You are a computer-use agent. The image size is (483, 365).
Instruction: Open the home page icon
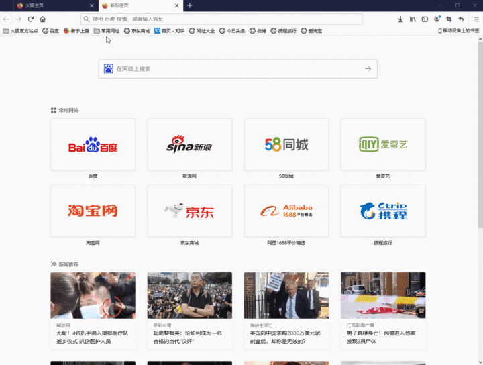(x=42, y=19)
